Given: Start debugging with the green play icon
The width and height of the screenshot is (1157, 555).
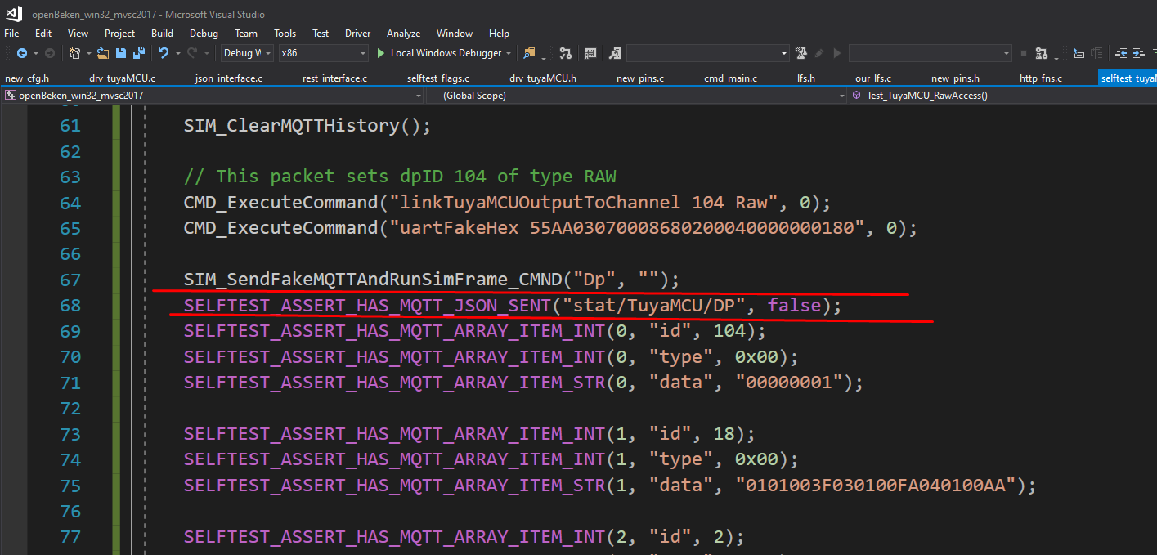Looking at the screenshot, I should 380,53.
